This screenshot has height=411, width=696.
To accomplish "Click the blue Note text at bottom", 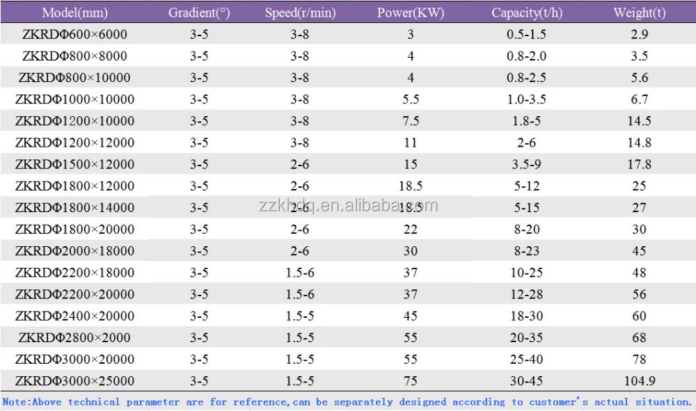I will pos(347,402).
